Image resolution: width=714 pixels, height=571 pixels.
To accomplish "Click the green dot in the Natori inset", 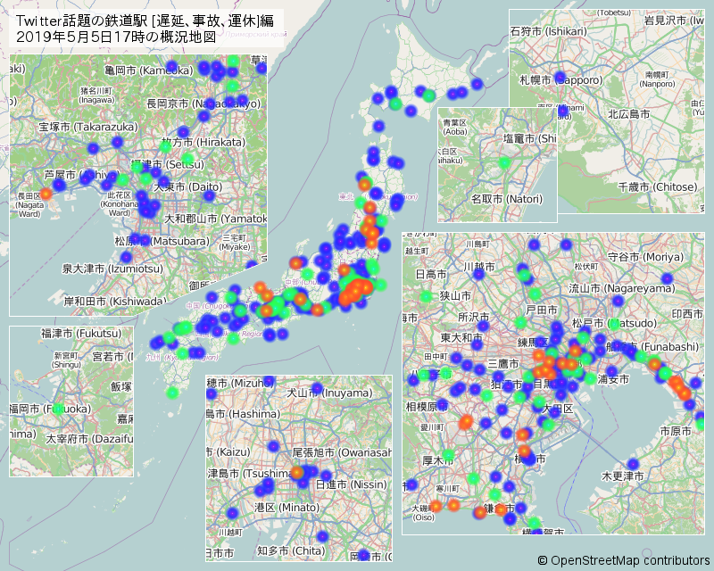I will pyautogui.click(x=504, y=162).
